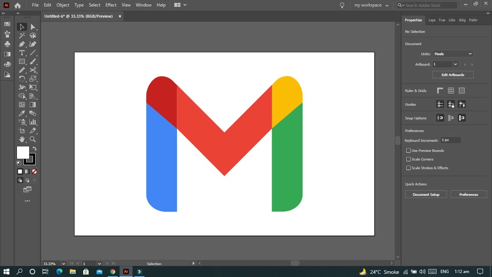492x277 pixels.
Task: Choose the Line Segment tool
Action: tap(33, 53)
